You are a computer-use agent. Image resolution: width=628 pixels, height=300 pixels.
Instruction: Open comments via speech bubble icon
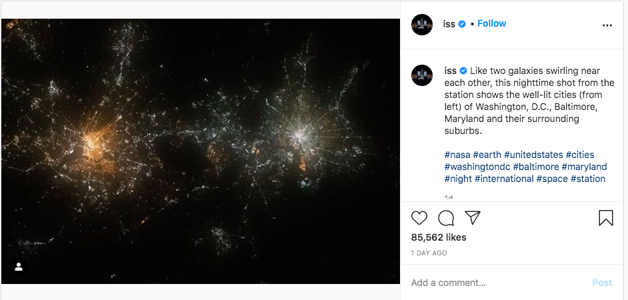coord(446,218)
